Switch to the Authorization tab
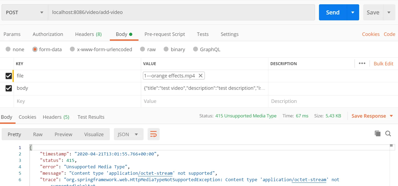398x186 pixels. (48, 34)
